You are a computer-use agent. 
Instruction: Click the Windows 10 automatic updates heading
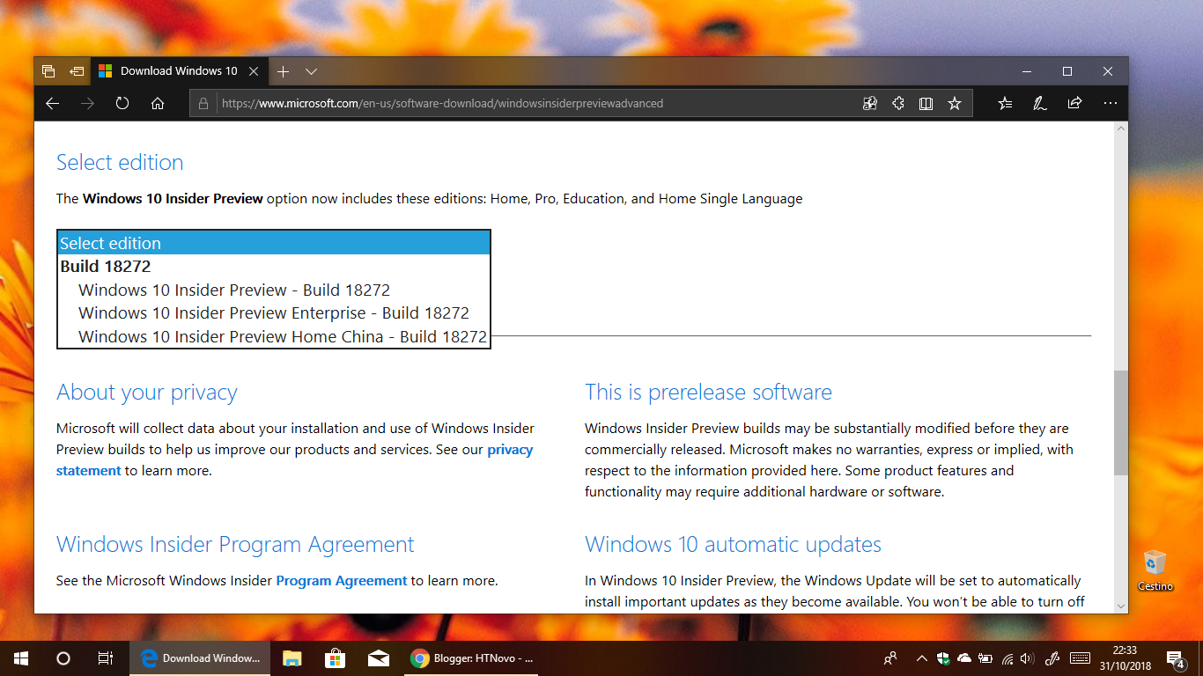733,545
